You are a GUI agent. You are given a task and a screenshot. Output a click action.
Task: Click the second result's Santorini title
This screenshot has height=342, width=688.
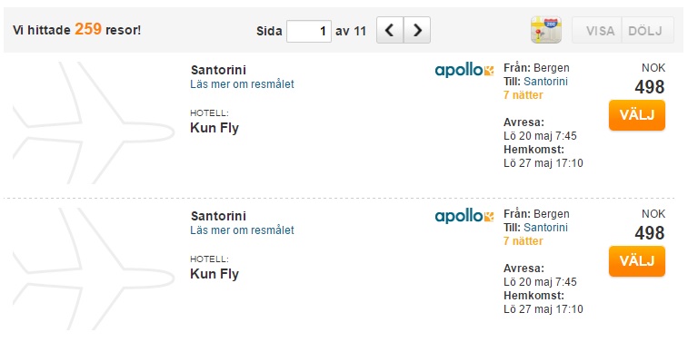tap(218, 216)
